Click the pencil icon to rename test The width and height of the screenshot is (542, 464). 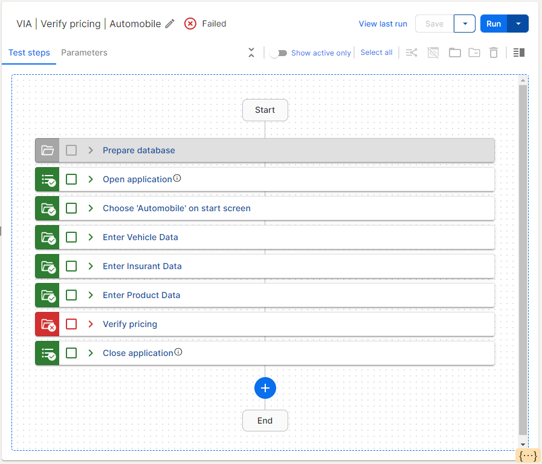pyautogui.click(x=170, y=24)
